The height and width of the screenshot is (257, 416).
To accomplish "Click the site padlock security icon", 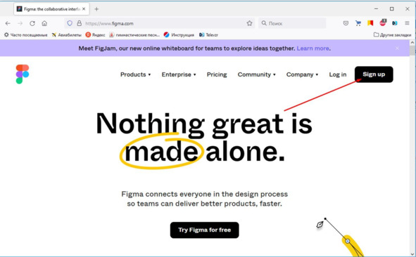I will [x=79, y=23].
